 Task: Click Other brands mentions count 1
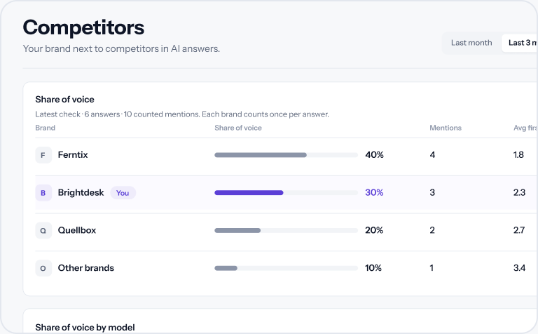(x=432, y=268)
